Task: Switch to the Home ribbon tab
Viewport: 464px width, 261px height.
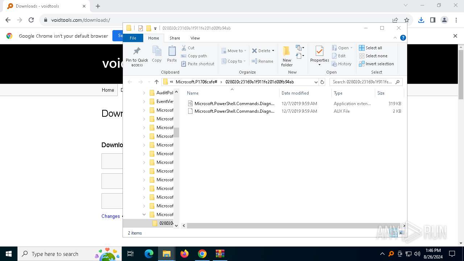Action: (154, 38)
